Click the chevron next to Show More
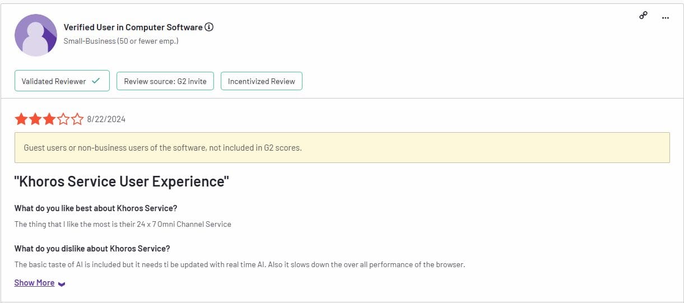This screenshot has width=684, height=303. (62, 284)
